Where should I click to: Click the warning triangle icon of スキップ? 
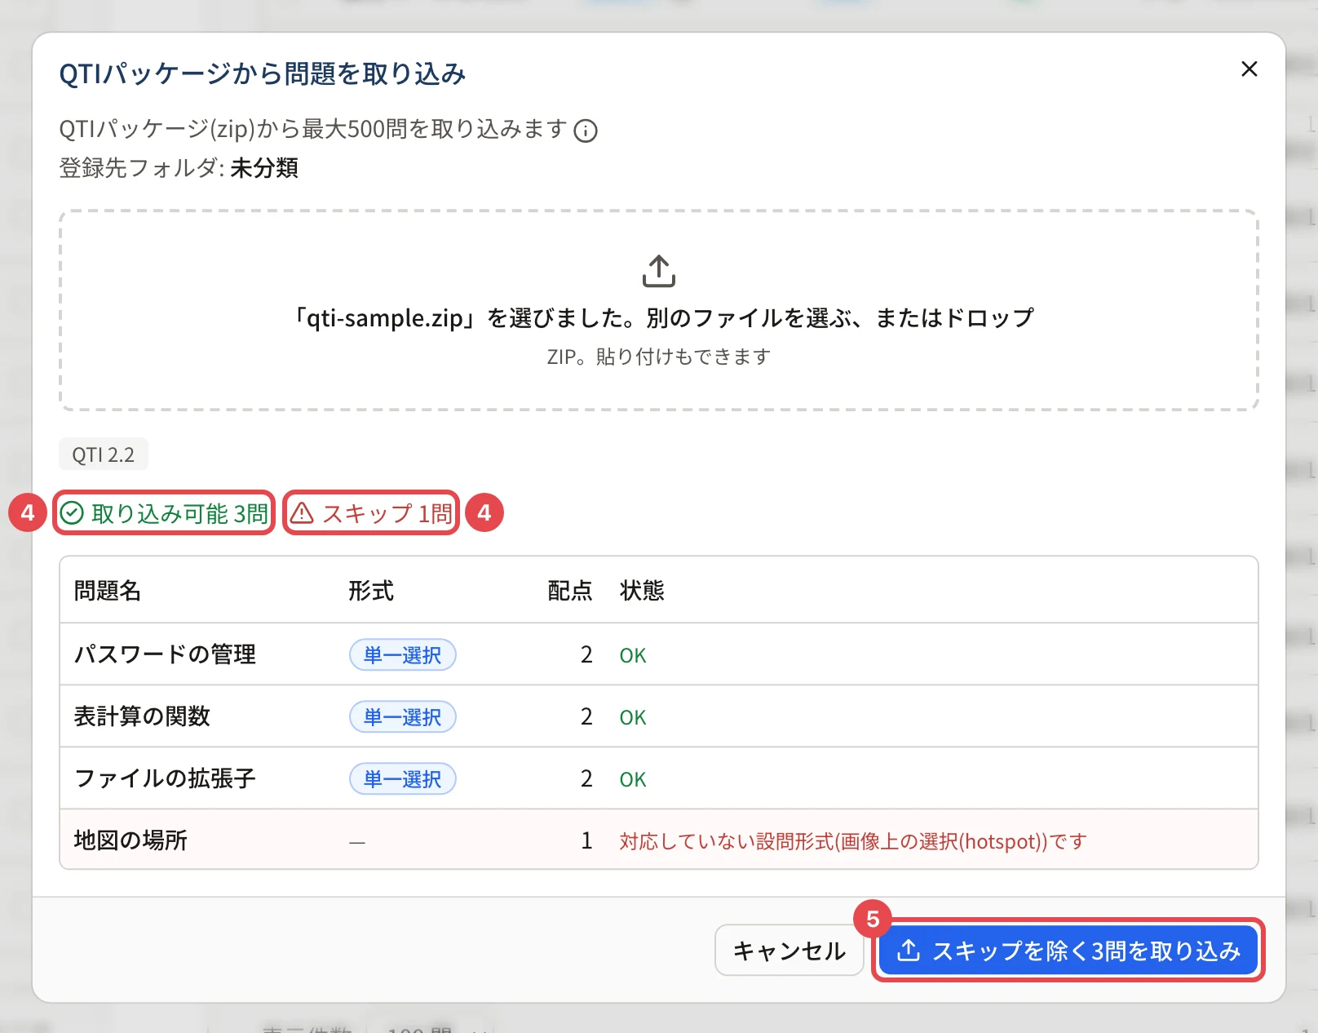point(303,513)
